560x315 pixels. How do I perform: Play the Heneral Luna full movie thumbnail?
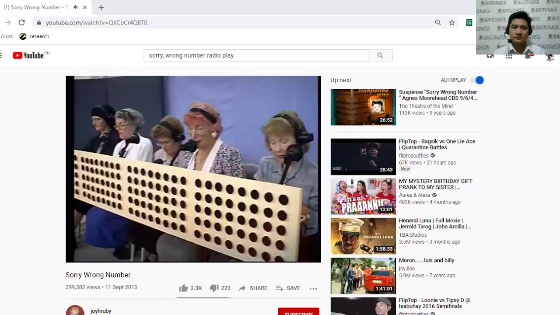click(x=363, y=236)
